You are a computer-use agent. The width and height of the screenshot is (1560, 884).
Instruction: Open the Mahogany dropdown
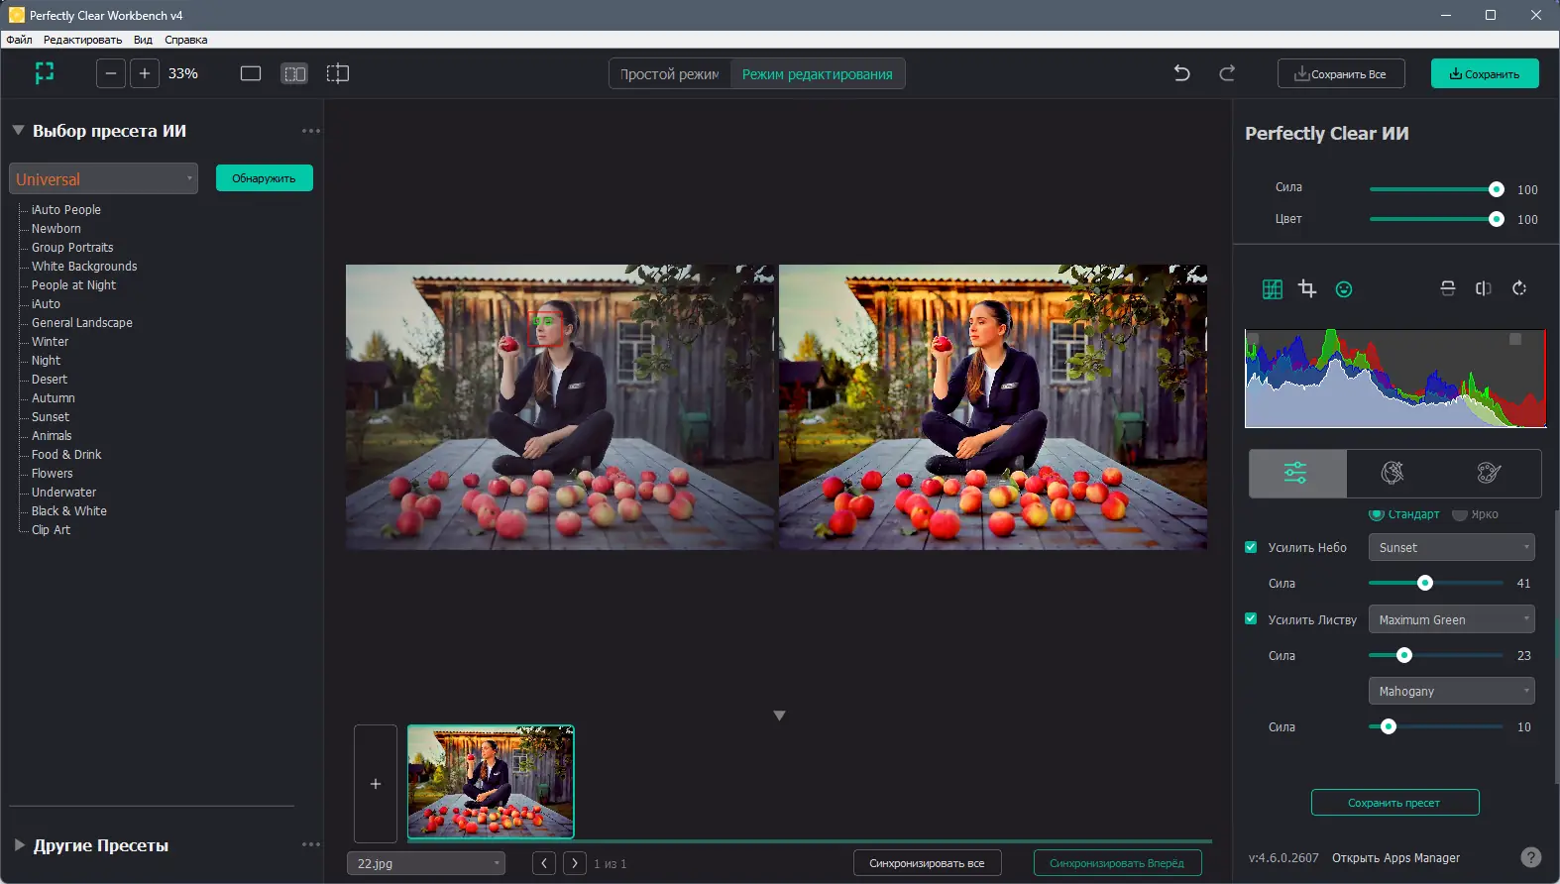pos(1452,691)
